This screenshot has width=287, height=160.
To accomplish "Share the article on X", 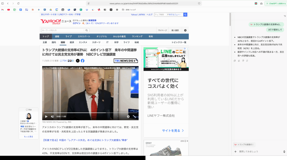I will click(78, 61).
